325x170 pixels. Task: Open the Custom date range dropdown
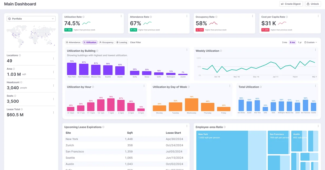point(311,42)
